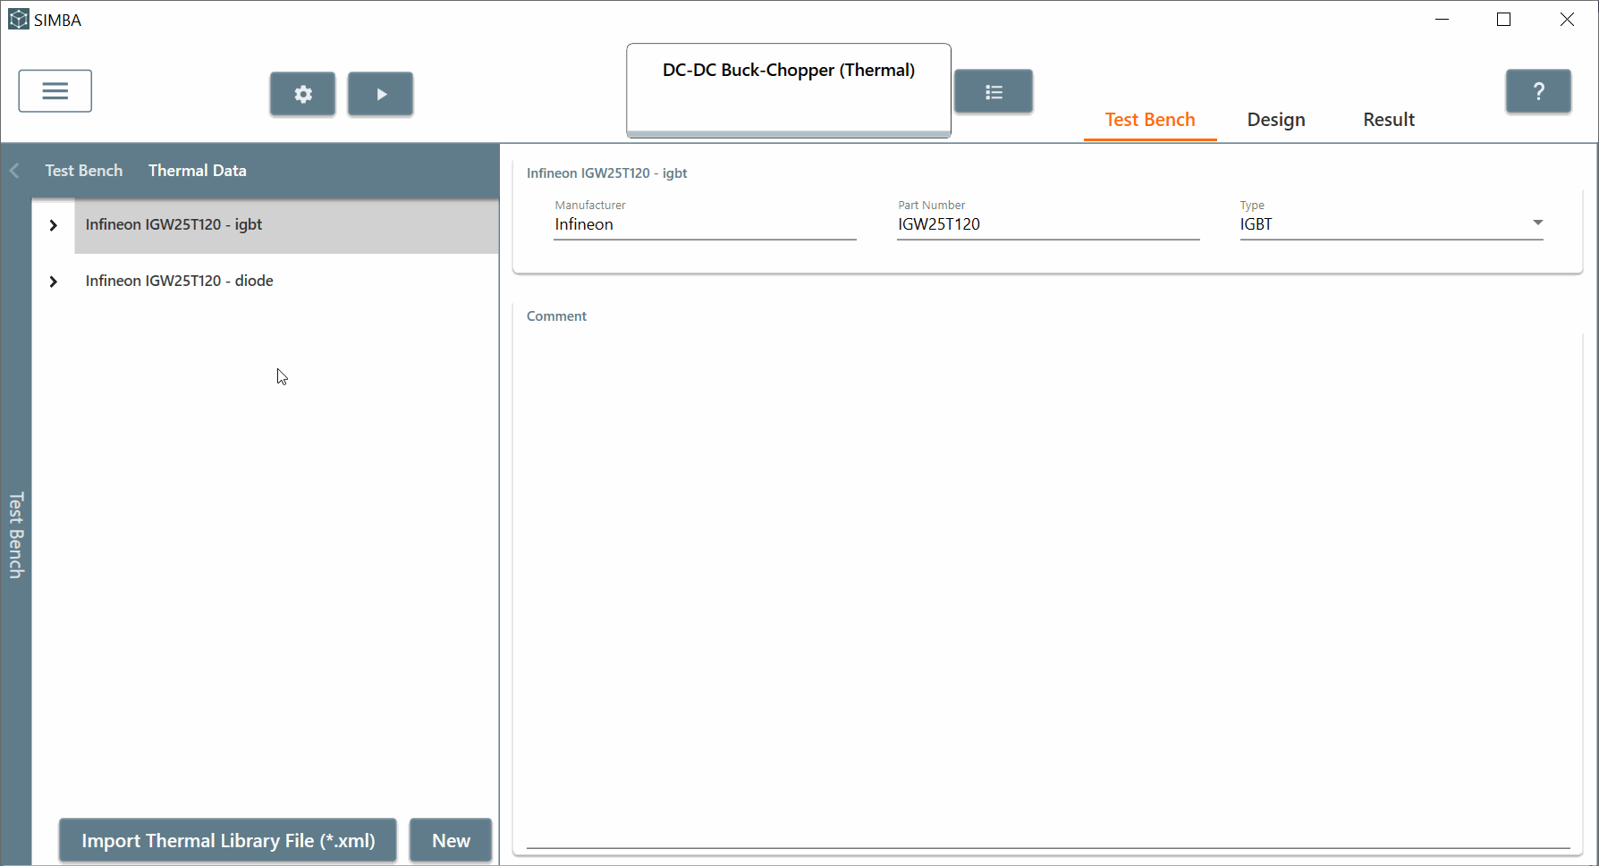Click the SIMBA app logo

[18, 20]
